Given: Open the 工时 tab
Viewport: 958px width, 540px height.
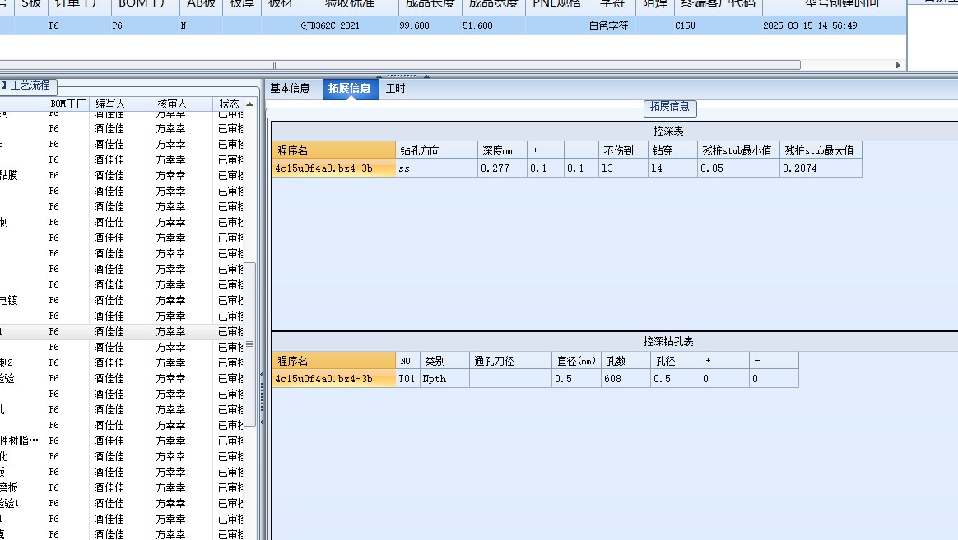Looking at the screenshot, I should (x=395, y=89).
